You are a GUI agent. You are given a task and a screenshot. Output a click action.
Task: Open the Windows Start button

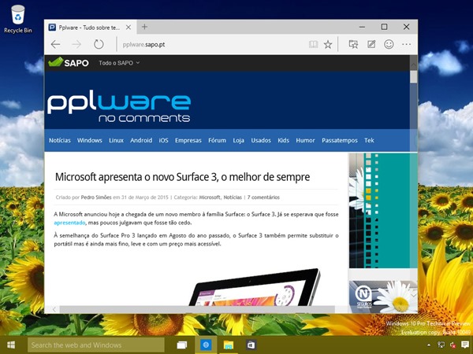12,345
